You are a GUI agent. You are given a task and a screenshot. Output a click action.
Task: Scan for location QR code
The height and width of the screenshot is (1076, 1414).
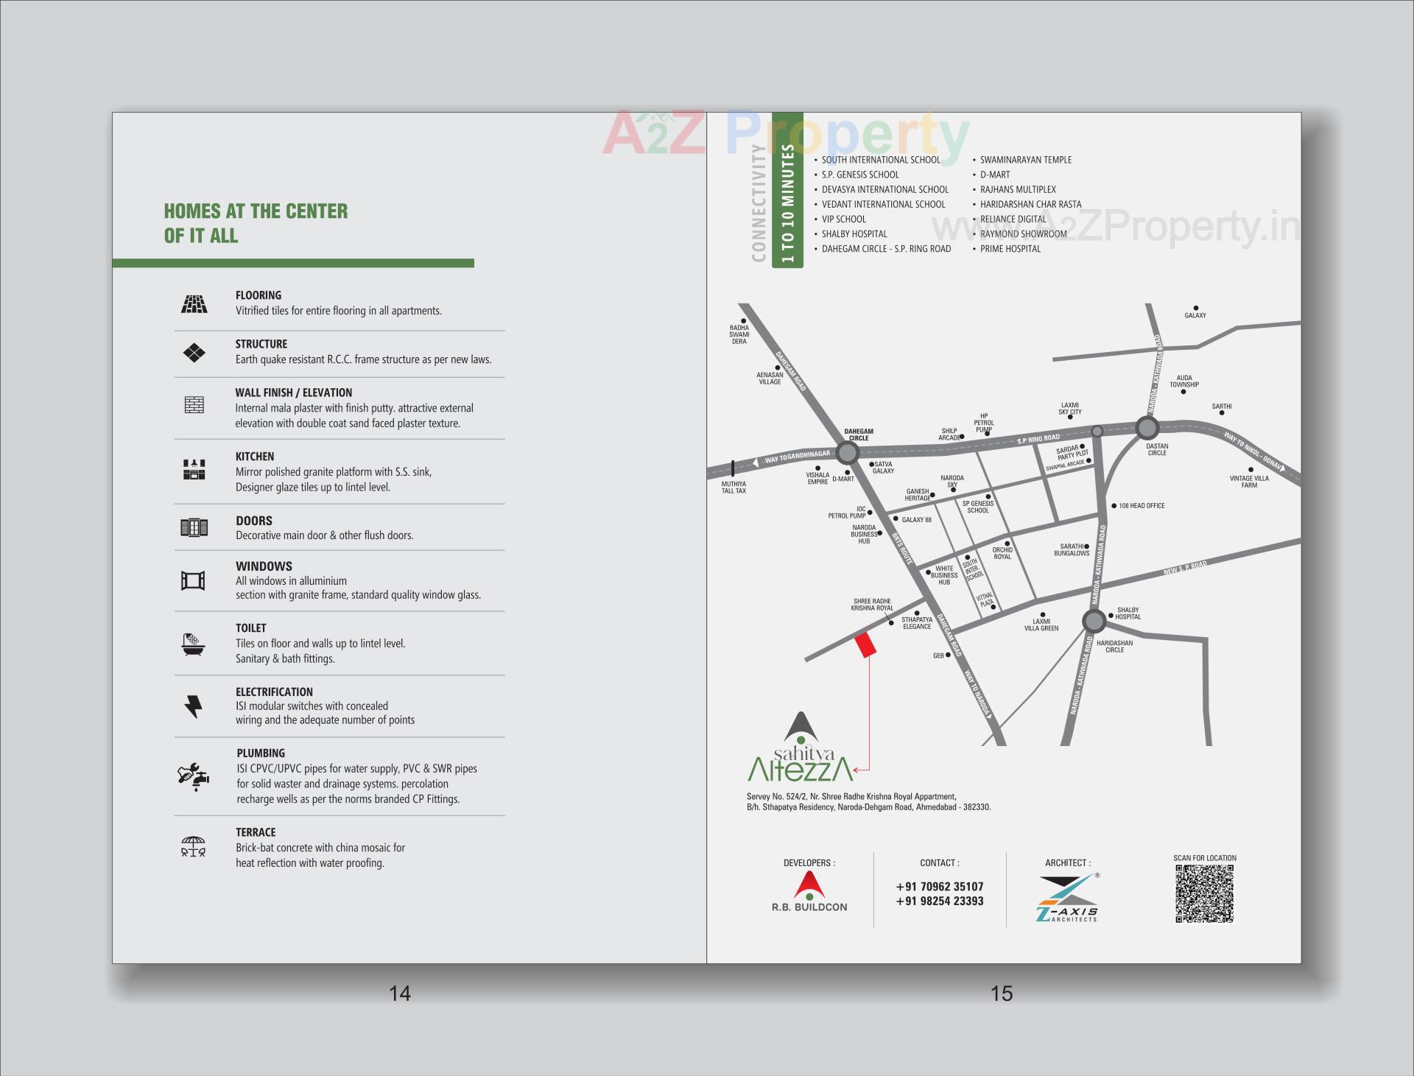(x=1205, y=894)
